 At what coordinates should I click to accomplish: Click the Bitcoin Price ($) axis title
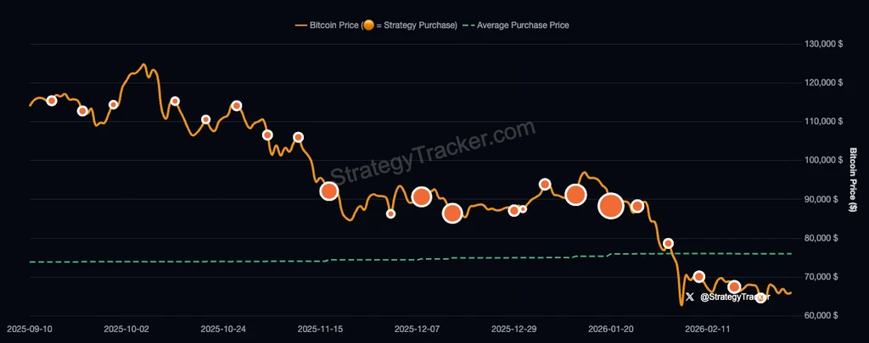click(854, 180)
